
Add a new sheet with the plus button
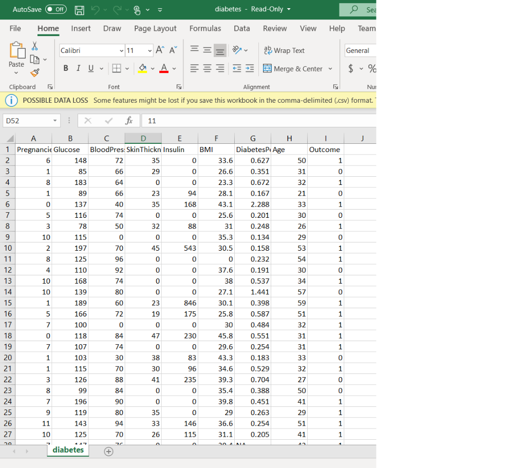(107, 451)
